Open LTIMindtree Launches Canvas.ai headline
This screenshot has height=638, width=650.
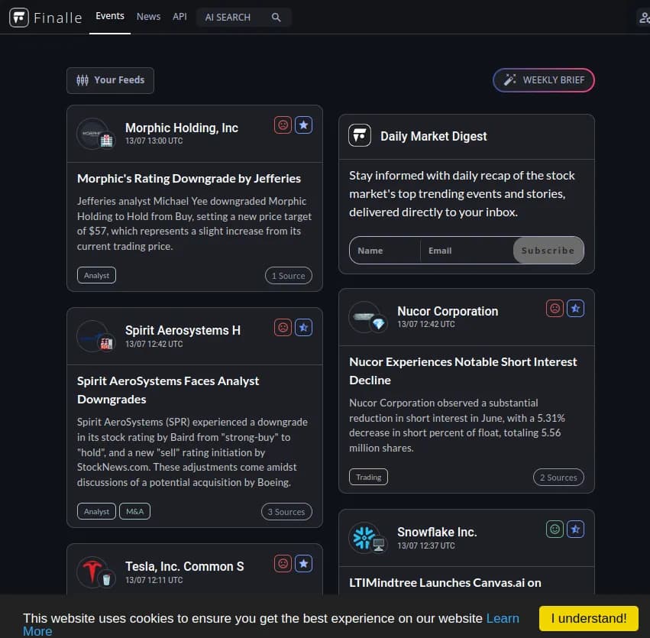[x=445, y=582]
